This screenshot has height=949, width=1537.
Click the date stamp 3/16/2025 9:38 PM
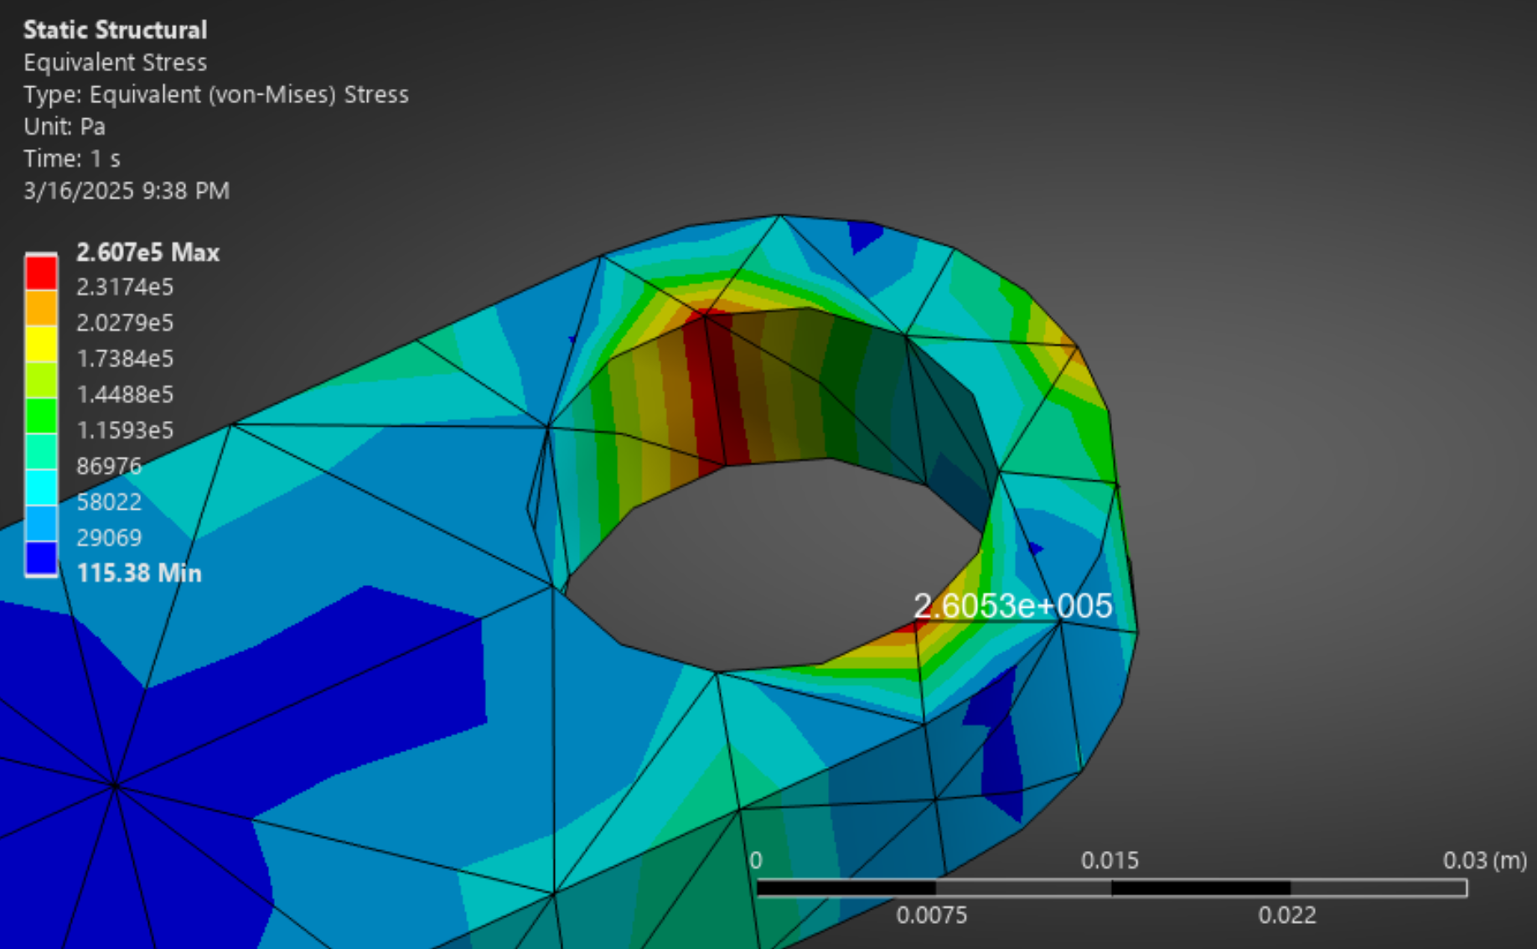(x=126, y=191)
